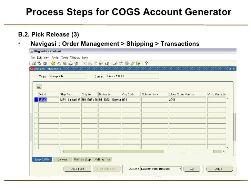Click the Switch Responsibility toolbar icon
The image size is (251, 188).
[65, 63]
